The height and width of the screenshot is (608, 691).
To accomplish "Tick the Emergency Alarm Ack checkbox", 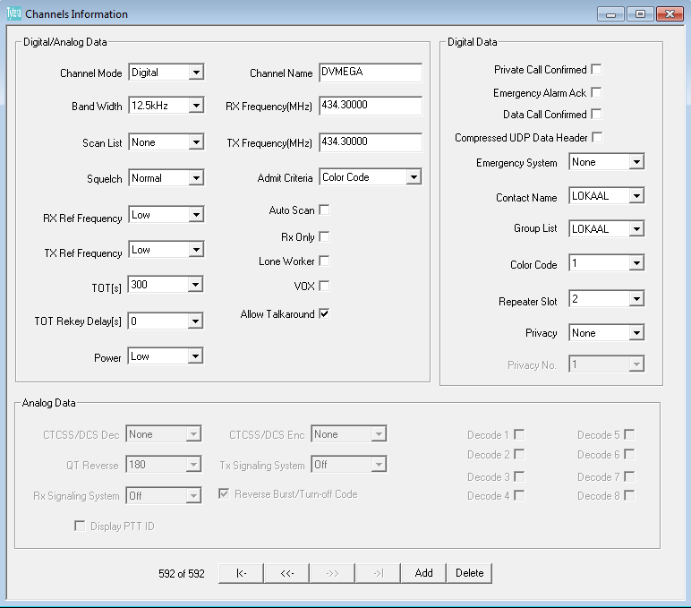I will tap(596, 93).
